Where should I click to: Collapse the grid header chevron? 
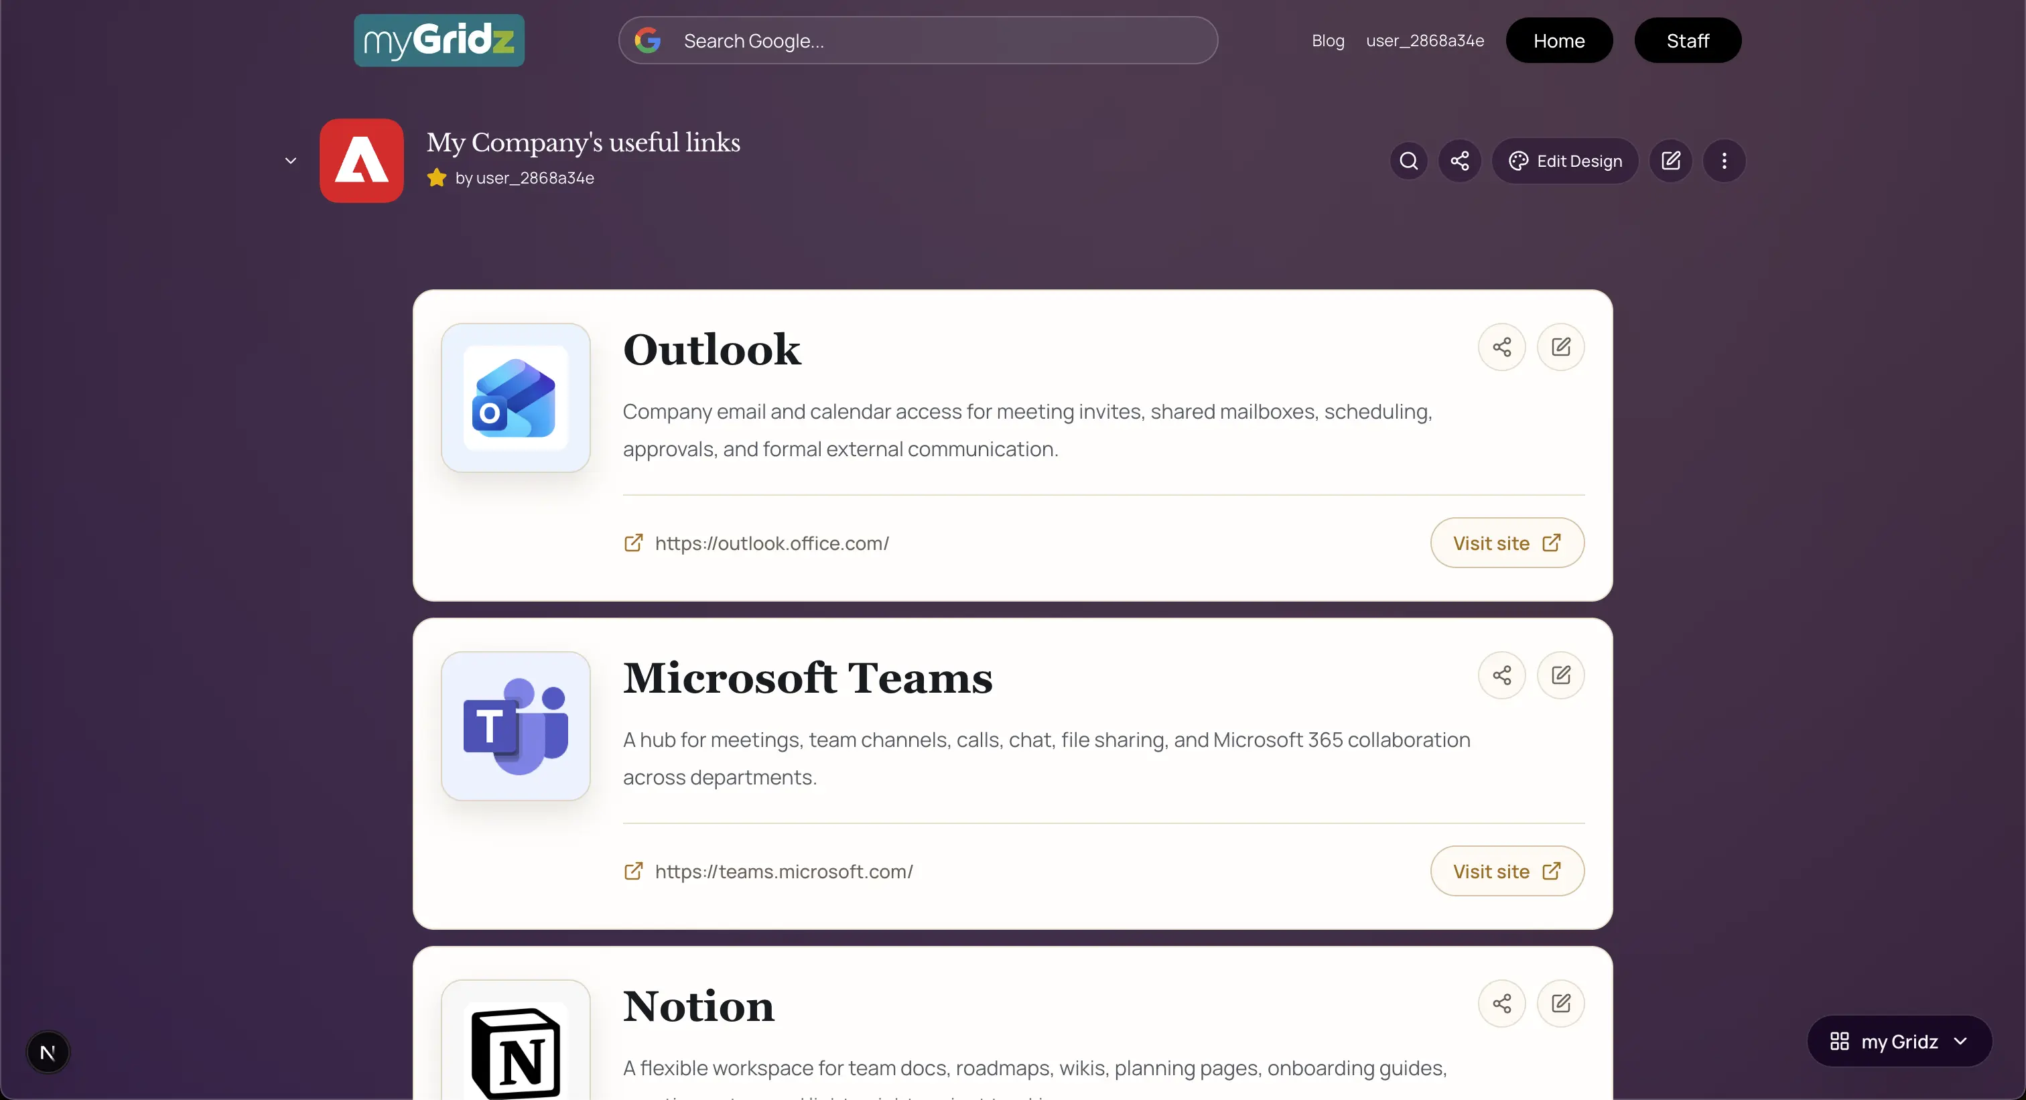(x=290, y=161)
